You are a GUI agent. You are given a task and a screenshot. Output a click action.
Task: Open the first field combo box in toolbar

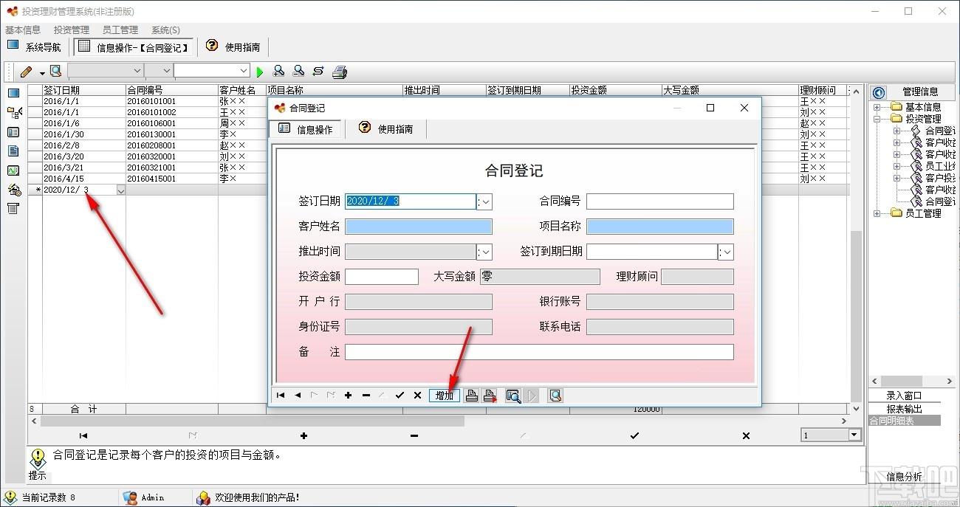137,71
